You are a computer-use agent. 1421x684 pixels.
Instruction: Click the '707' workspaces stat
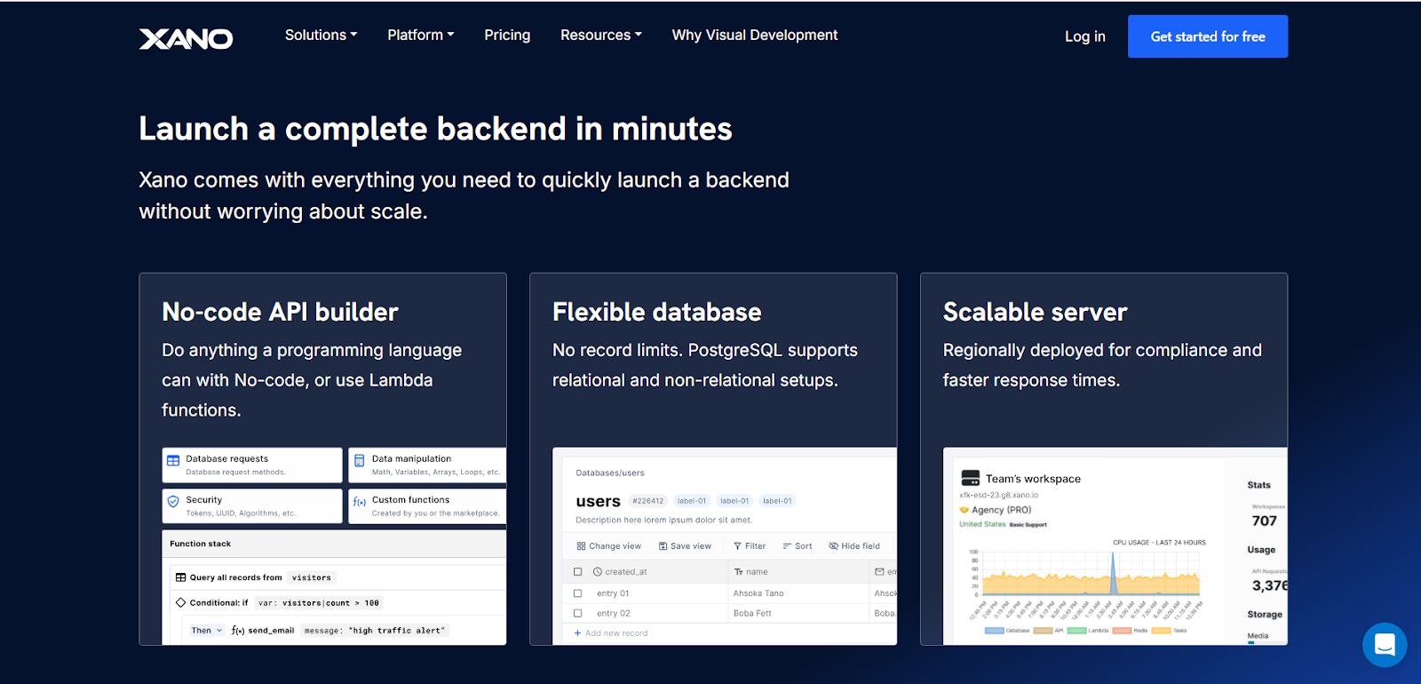(1265, 521)
